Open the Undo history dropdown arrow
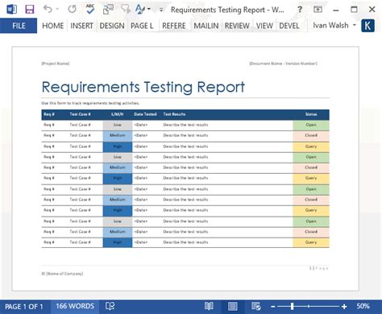This screenshot has width=382, height=314. [x=57, y=10]
